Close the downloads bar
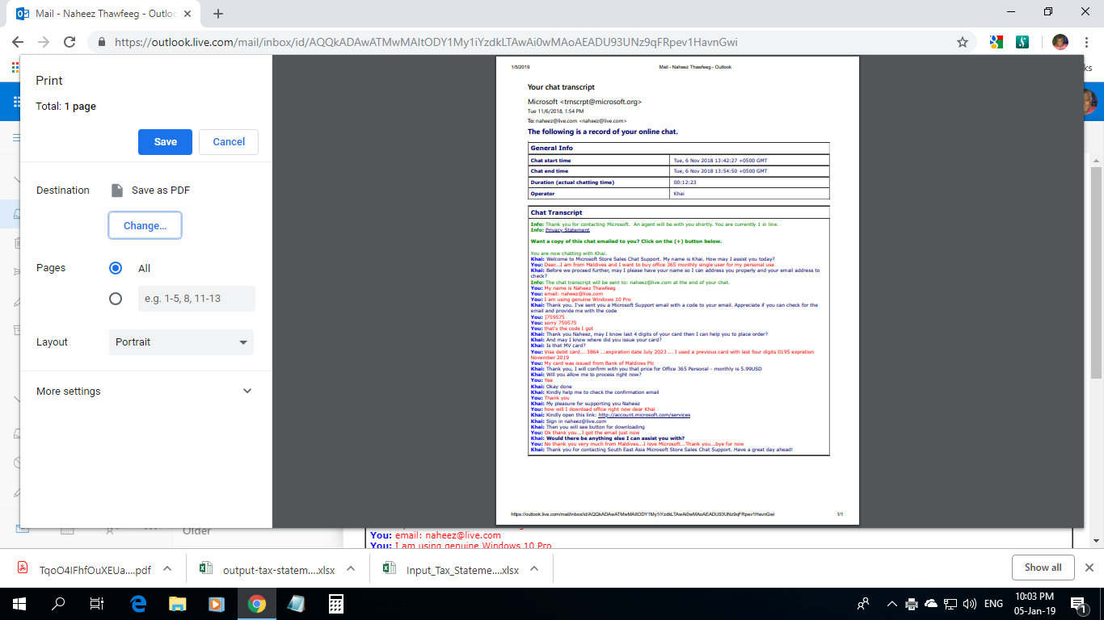This screenshot has height=620, width=1104. [1089, 568]
